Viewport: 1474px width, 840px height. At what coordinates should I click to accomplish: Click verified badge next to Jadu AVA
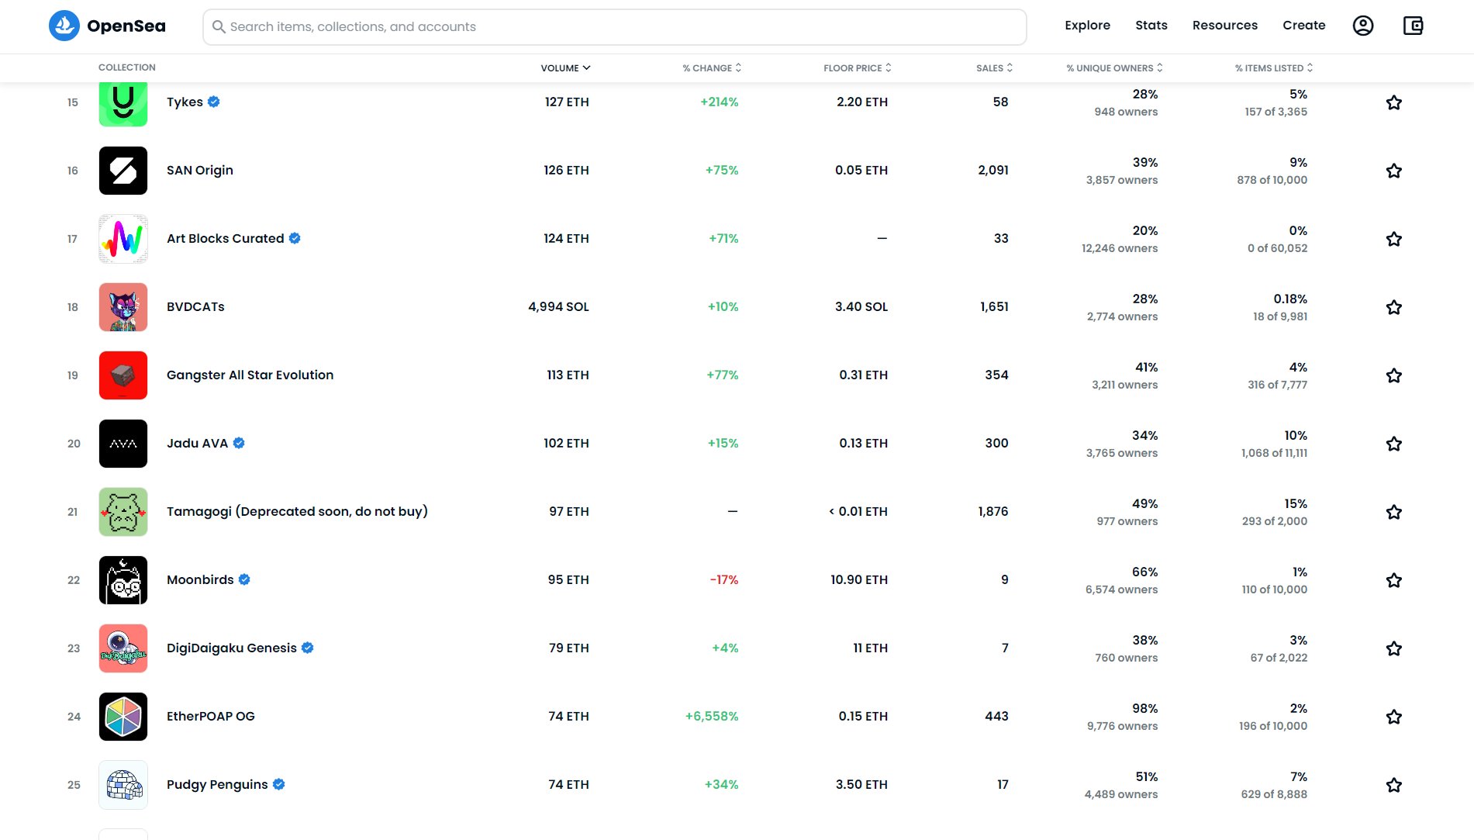click(x=239, y=443)
